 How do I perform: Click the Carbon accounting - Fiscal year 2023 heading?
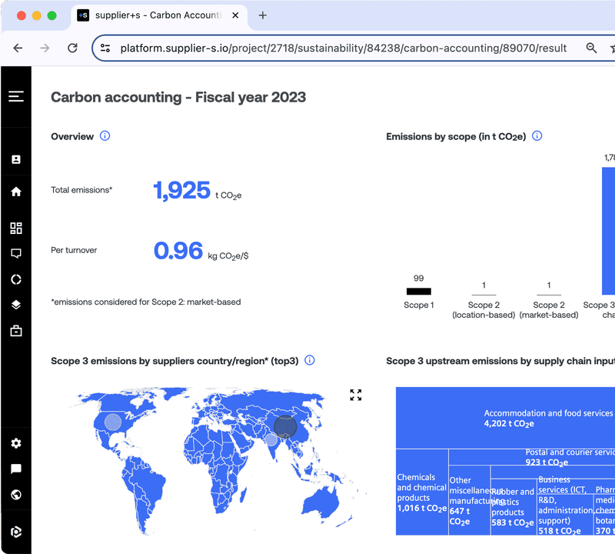click(x=178, y=98)
